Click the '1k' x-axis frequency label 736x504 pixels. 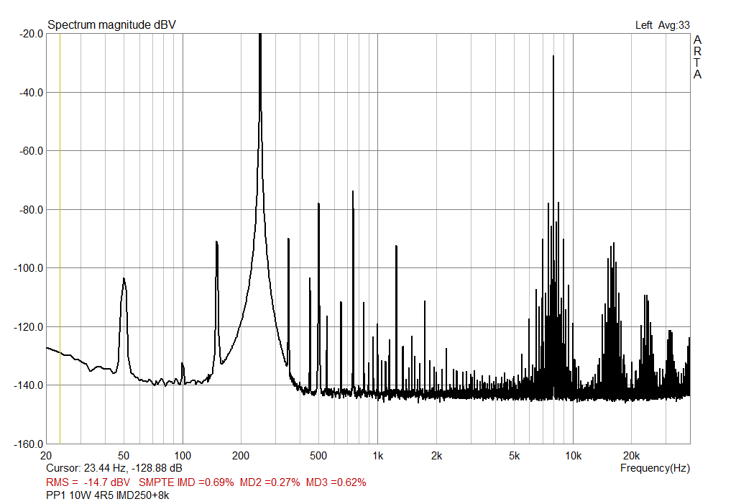(x=378, y=456)
